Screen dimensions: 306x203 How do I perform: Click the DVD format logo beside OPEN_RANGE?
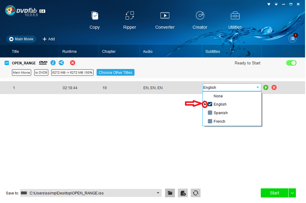click(x=43, y=63)
